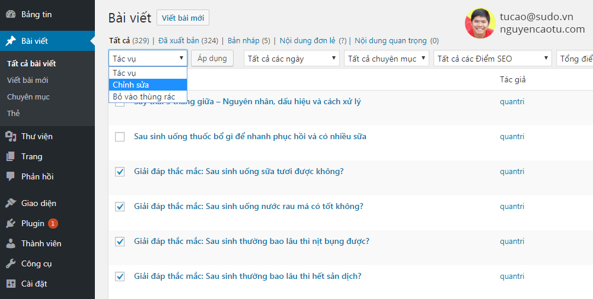The height and width of the screenshot is (299, 593).
Task: Click the tucao@sudo.vn email text
Action: coord(536,17)
